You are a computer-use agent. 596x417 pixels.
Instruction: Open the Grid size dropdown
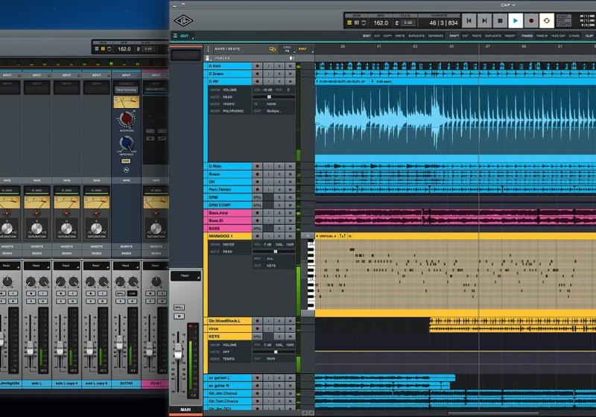[x=287, y=49]
